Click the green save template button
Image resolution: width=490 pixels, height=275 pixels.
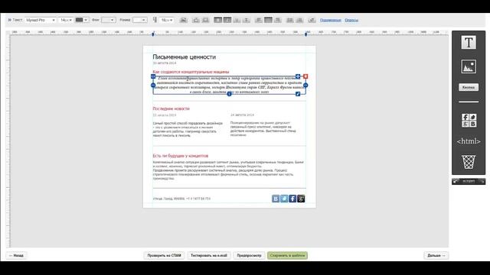point(288,255)
